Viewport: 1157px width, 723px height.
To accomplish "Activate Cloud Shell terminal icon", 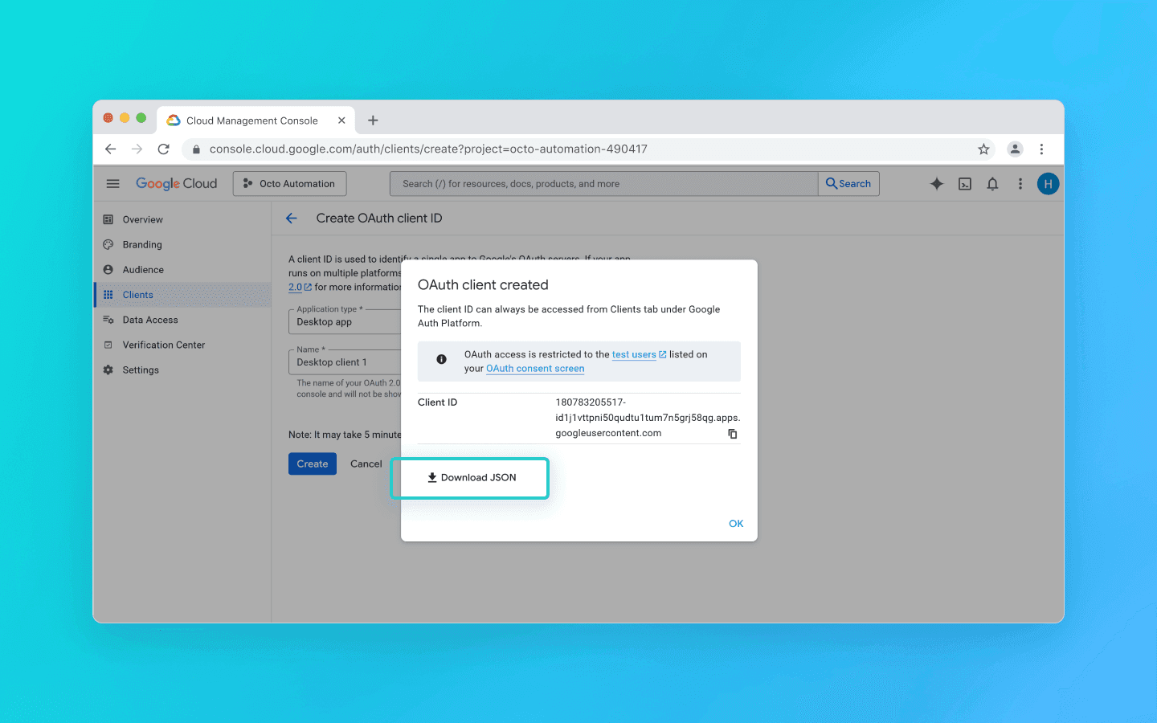I will [965, 184].
